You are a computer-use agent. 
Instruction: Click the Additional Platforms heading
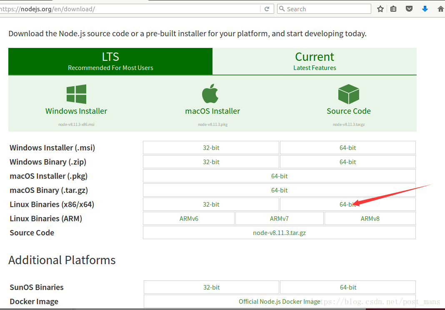coord(62,260)
